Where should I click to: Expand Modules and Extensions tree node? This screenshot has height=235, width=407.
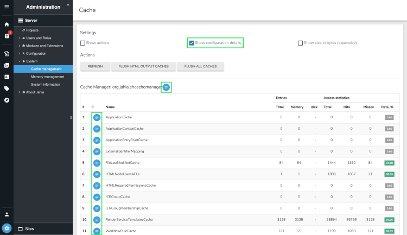tap(20, 46)
